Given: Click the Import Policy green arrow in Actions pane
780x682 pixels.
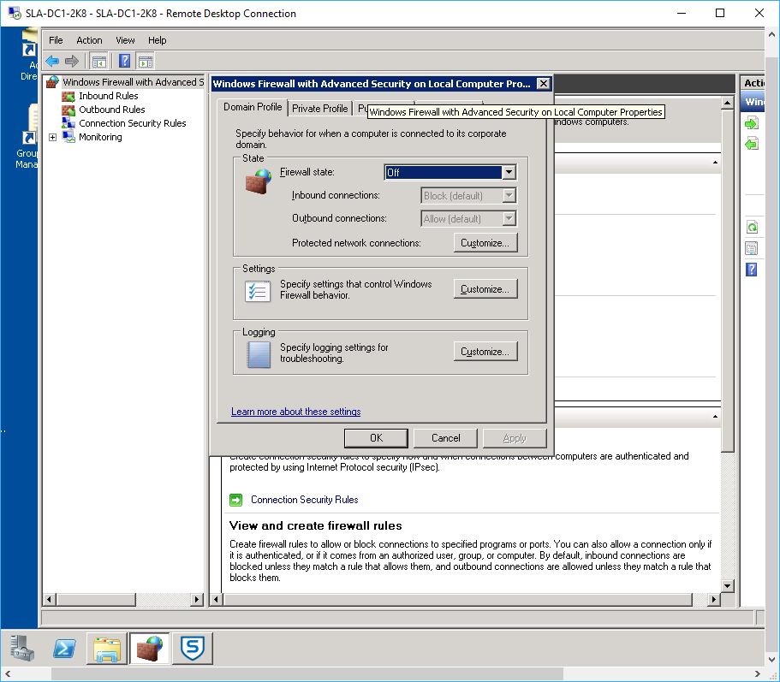Looking at the screenshot, I should (x=751, y=123).
